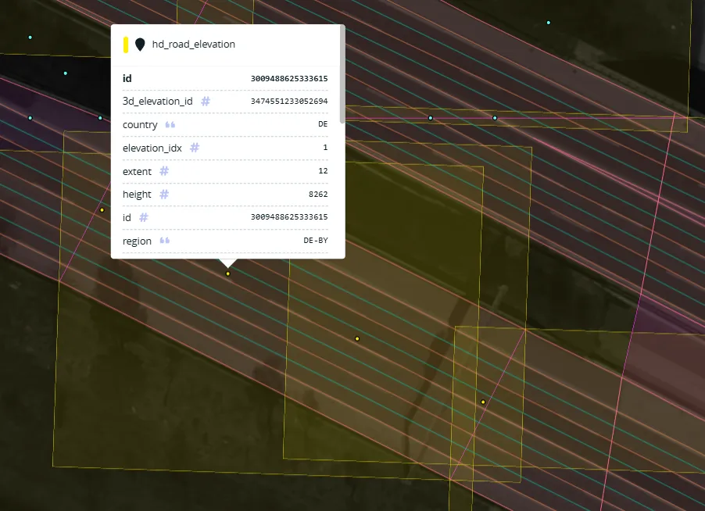Click the yellow layer color swatch in popup header
Screen dimensions: 705x511
click(126, 45)
